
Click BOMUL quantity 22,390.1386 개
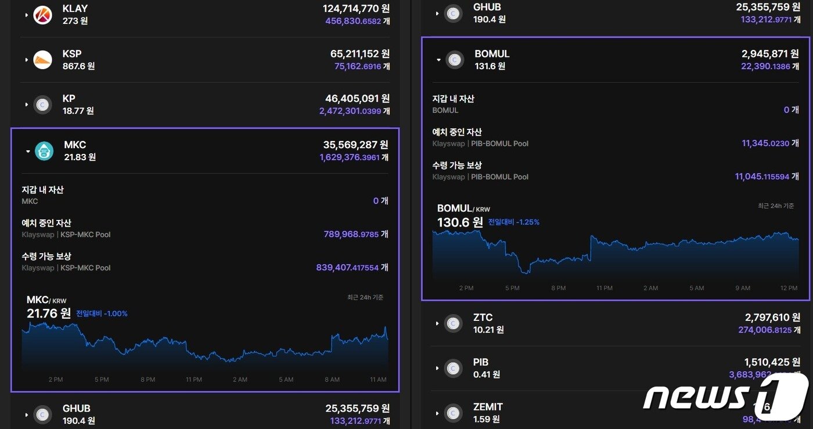(x=769, y=66)
